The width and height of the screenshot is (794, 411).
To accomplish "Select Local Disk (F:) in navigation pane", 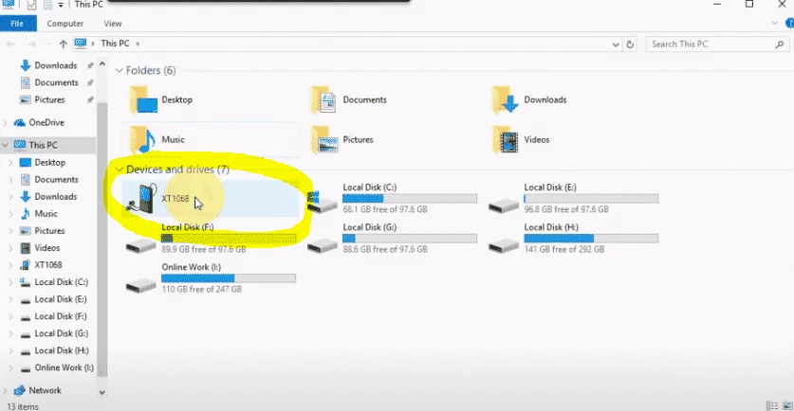I will coord(61,316).
